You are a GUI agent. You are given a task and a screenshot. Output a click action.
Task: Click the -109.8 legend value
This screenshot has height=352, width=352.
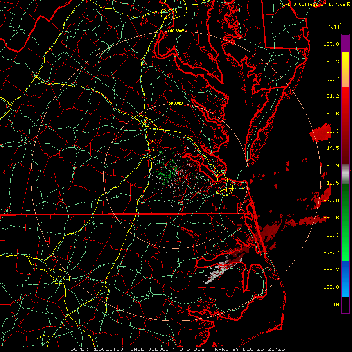[x=330, y=287]
